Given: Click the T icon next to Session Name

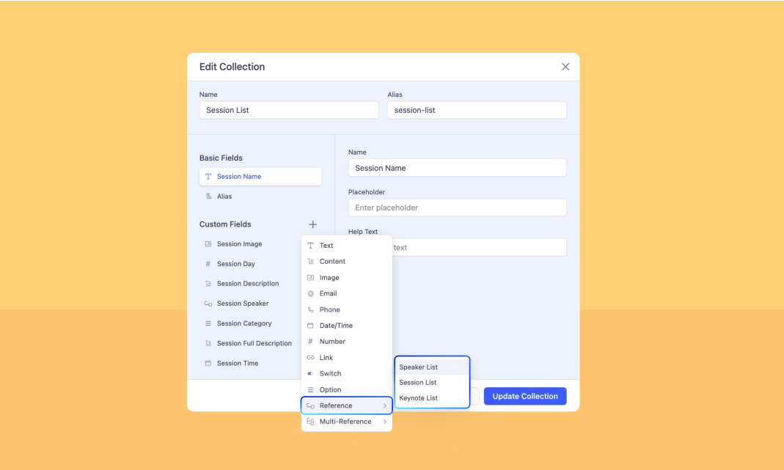Looking at the screenshot, I should point(208,177).
